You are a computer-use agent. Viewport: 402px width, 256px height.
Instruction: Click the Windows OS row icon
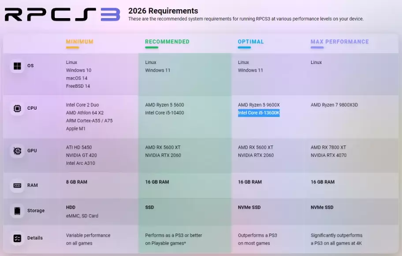point(17,66)
